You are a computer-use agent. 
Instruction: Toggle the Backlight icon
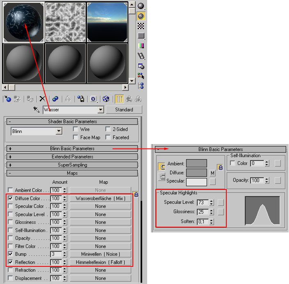pyautogui.click(x=141, y=16)
